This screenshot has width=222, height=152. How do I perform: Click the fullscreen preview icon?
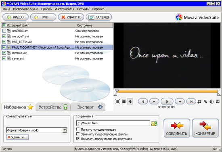(x=117, y=101)
